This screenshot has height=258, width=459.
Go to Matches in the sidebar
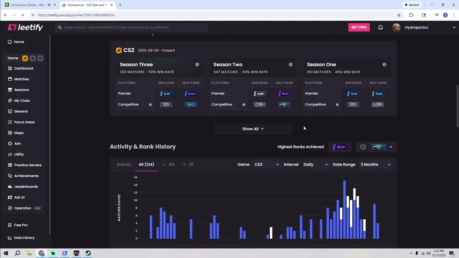pos(22,79)
